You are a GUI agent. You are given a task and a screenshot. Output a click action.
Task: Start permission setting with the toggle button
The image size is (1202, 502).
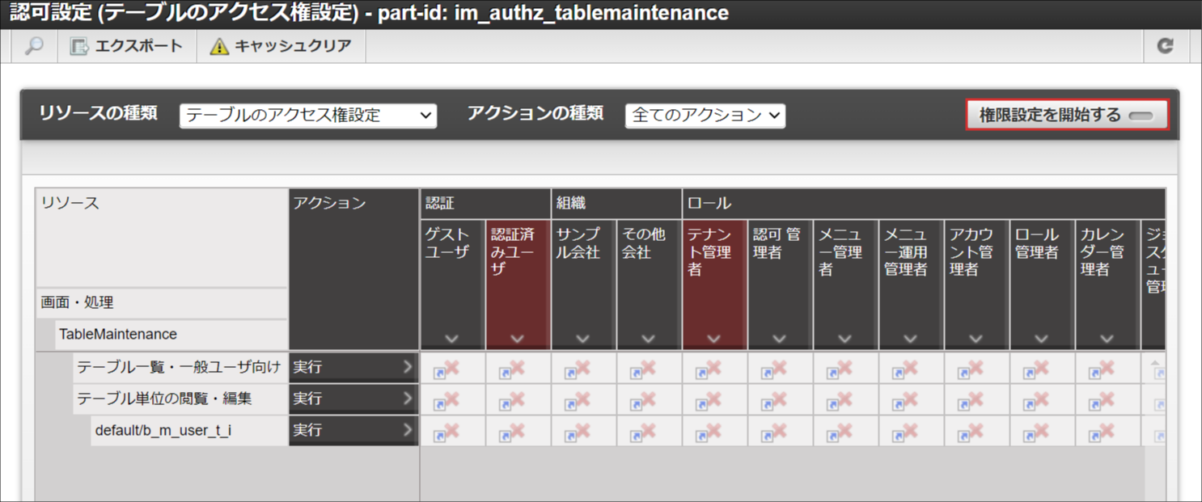click(1067, 116)
